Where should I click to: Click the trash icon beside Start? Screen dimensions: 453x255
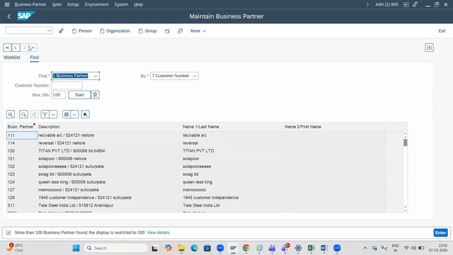click(x=95, y=95)
